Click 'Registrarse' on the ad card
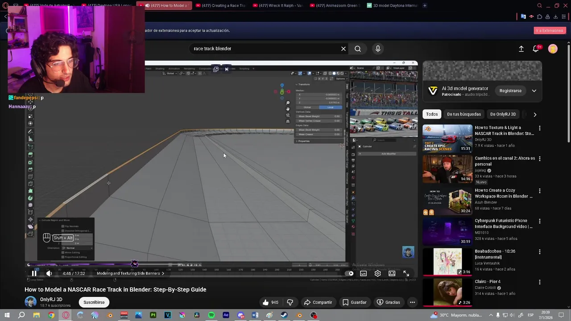Viewport: 571px width, 321px height. pyautogui.click(x=510, y=91)
